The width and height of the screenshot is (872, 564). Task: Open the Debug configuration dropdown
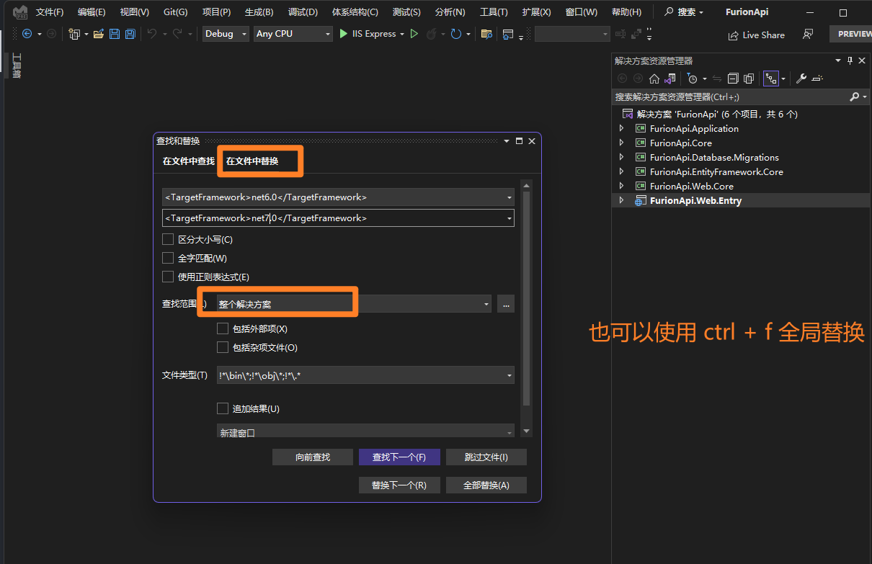pyautogui.click(x=226, y=34)
